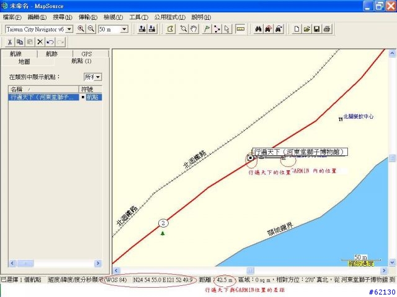Sort by the 符號 column header
This screenshot has width=397, height=297.
(x=91, y=89)
